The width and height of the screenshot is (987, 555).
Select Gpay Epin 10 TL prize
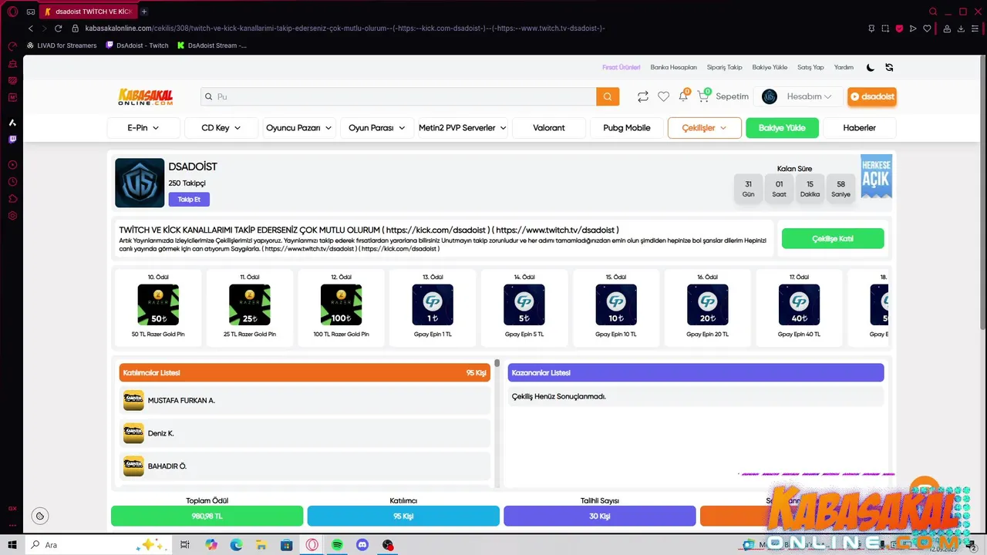tap(615, 310)
